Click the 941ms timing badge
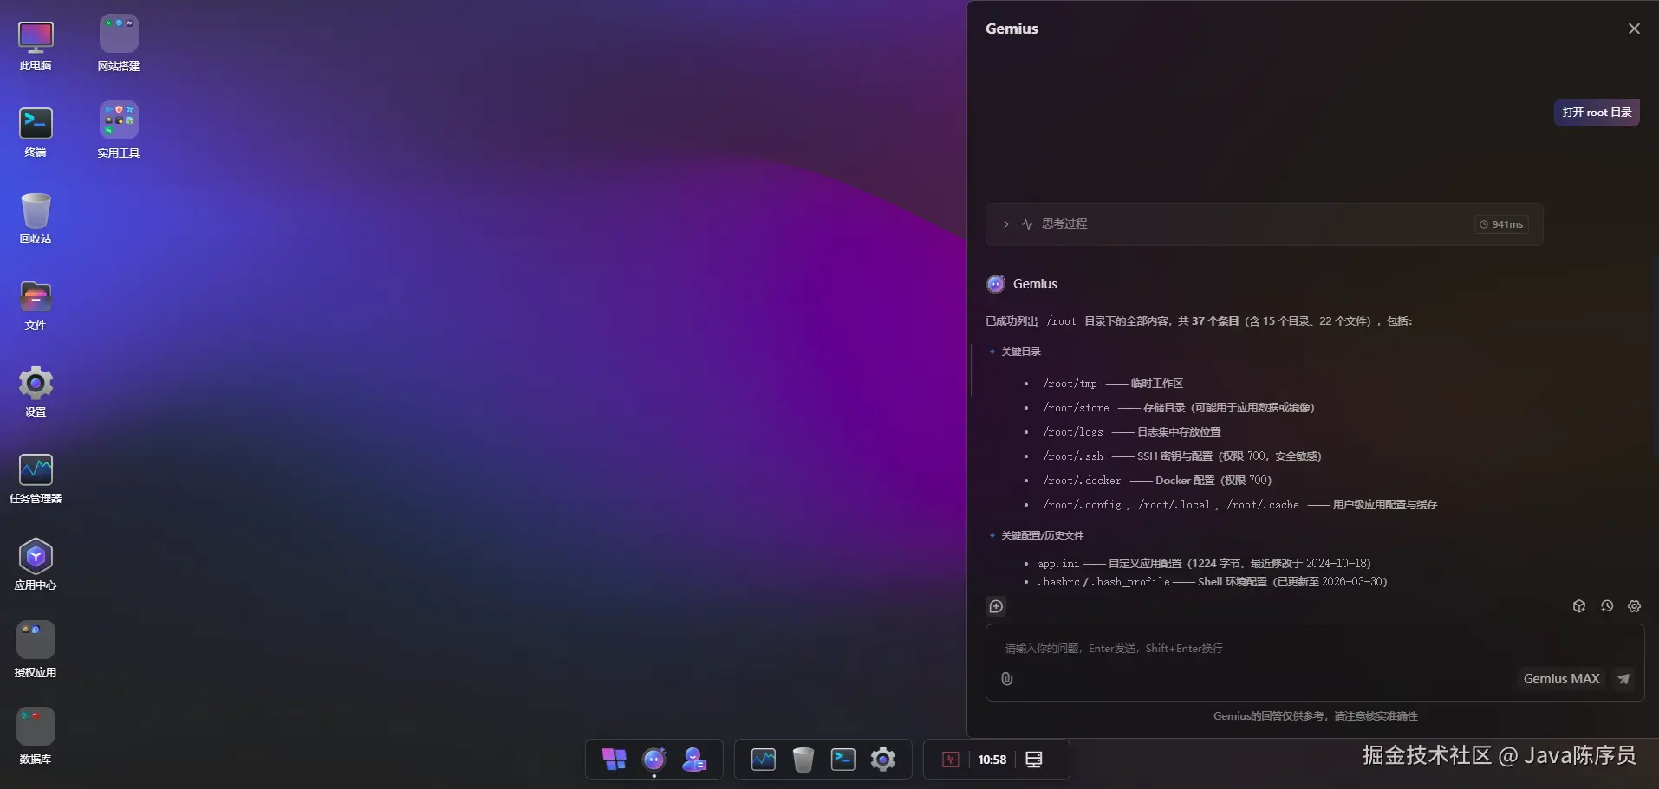Screen dimensions: 1659x789 [1501, 224]
